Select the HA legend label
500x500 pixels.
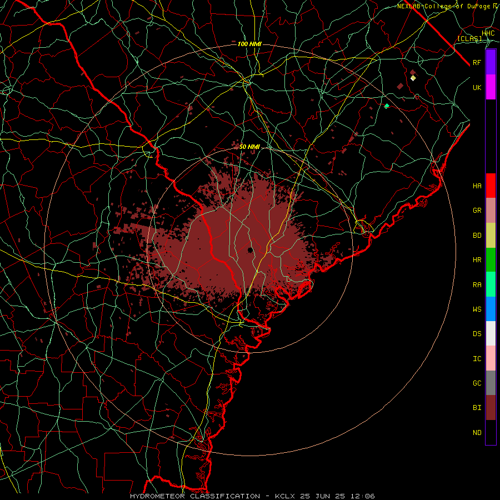[x=477, y=186]
